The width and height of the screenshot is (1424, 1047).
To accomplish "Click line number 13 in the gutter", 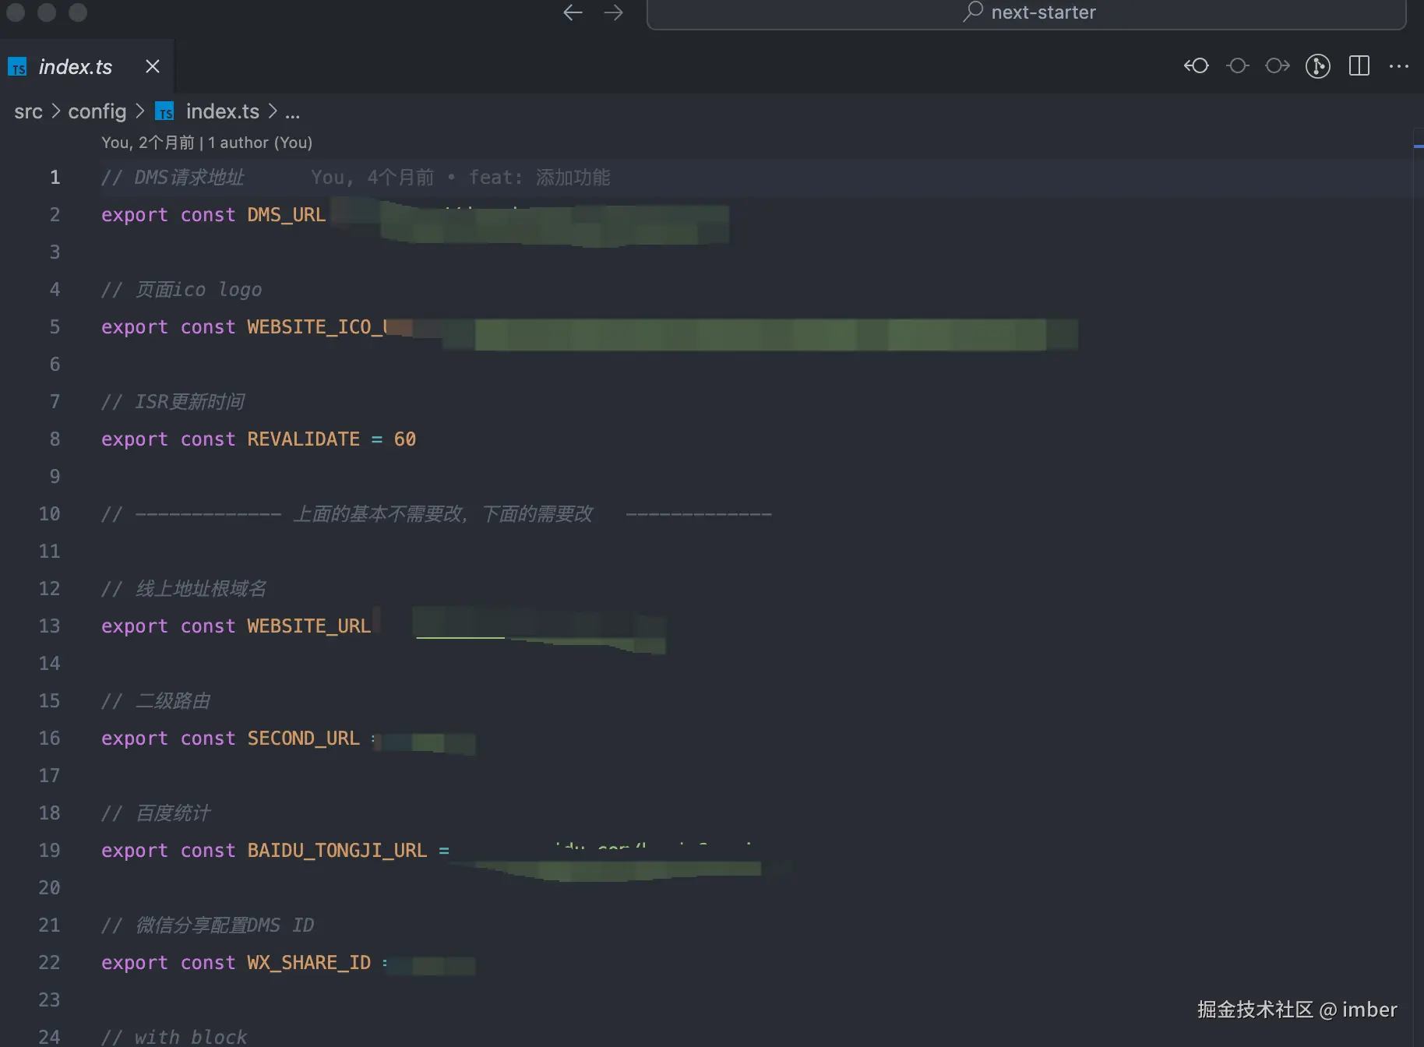I will (x=49, y=626).
